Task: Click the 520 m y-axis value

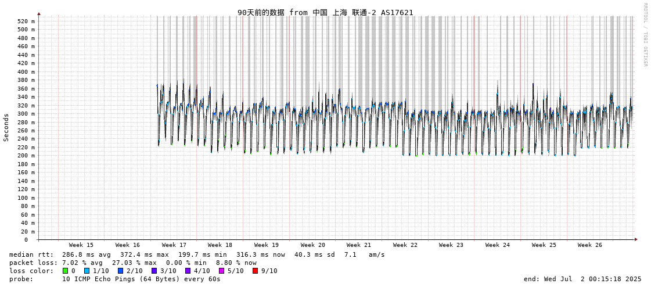Action: point(26,21)
